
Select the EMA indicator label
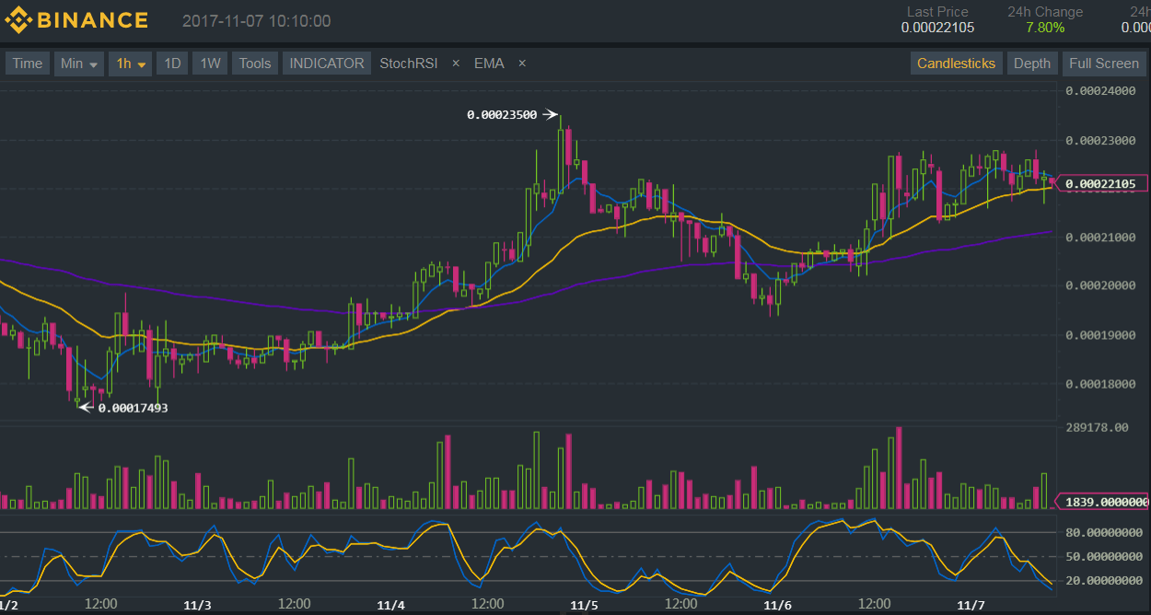coord(489,64)
